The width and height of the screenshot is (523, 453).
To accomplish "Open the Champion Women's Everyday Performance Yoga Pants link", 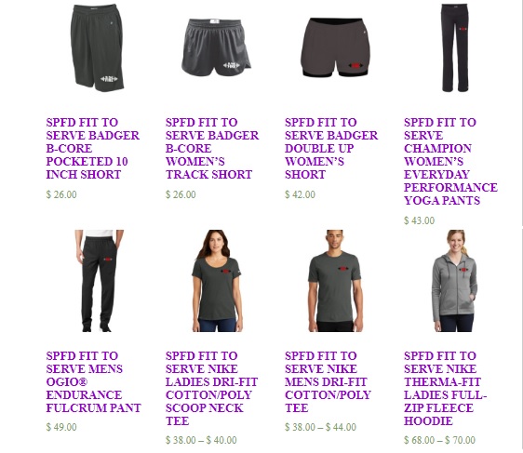I will (450, 161).
